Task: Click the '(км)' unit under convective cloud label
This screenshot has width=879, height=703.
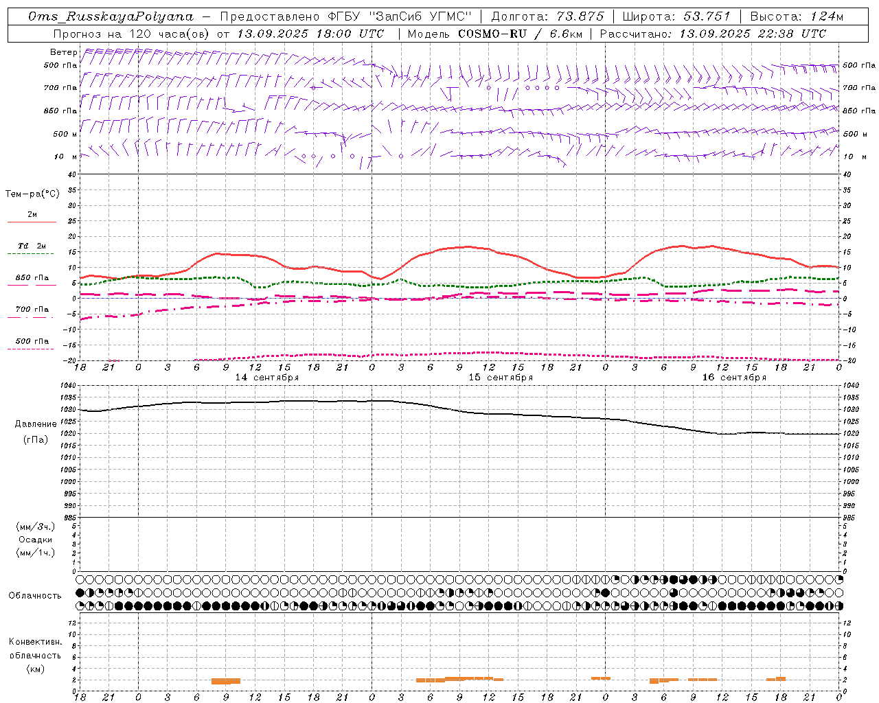Action: coord(36,669)
